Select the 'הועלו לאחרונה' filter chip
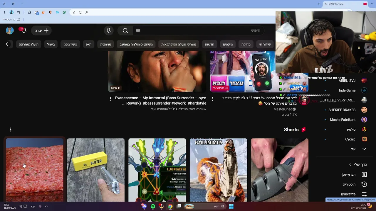Screen dimensions: 376x211 (29, 45)
